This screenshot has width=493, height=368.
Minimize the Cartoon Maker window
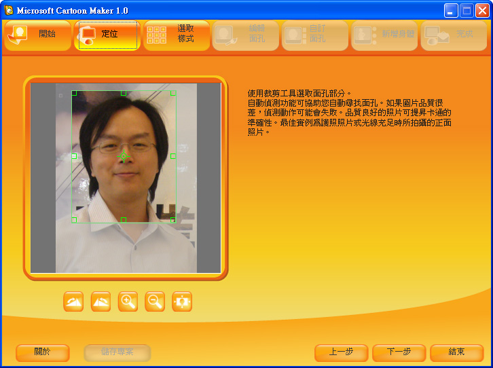[x=451, y=11]
